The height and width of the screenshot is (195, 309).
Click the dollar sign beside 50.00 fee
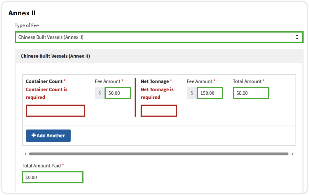(100, 93)
